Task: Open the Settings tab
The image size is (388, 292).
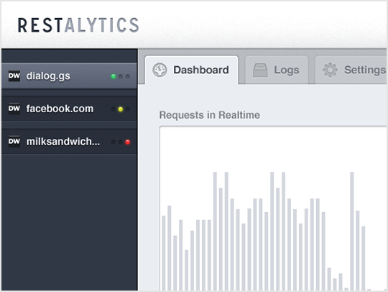Action: click(351, 70)
